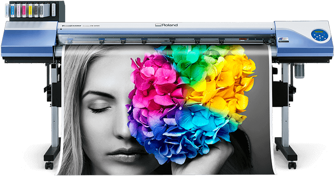Screen dimensions: 336x177
Task: Click the blue flower cluster
Action: tap(197, 126)
